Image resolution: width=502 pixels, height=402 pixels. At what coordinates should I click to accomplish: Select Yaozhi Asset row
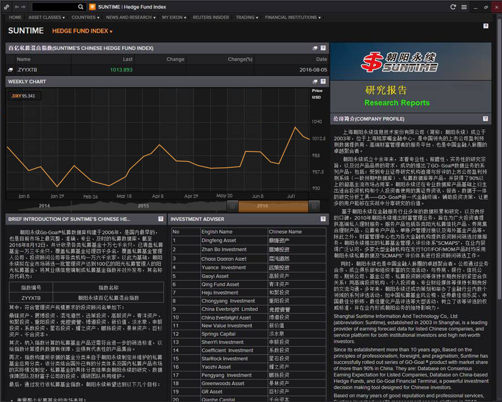pyautogui.click(x=249, y=367)
